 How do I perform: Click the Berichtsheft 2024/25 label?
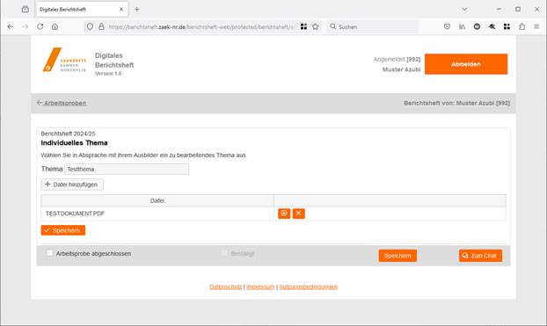[x=68, y=134]
